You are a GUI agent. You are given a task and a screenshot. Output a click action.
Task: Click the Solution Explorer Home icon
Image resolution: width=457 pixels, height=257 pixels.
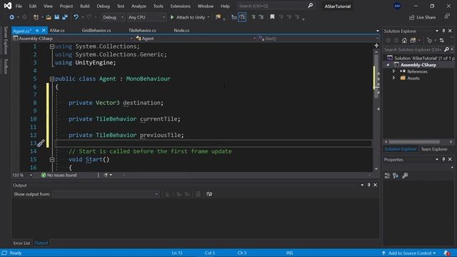pyautogui.click(x=404, y=40)
